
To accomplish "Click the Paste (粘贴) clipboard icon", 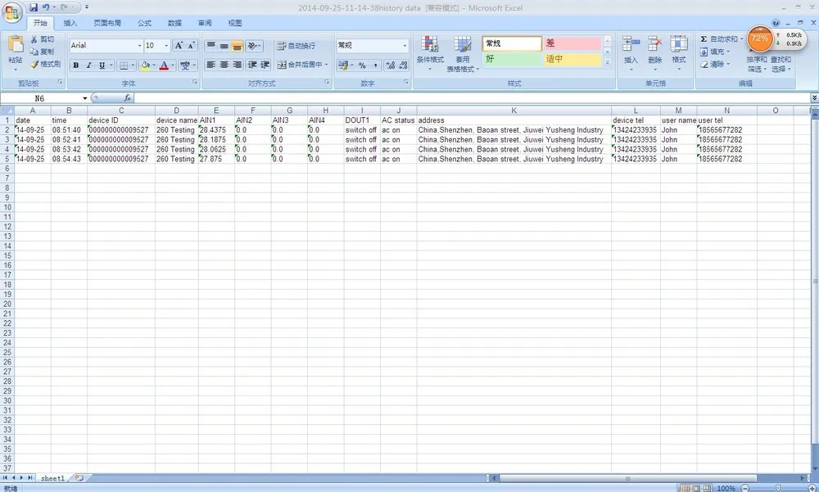I will [x=16, y=44].
